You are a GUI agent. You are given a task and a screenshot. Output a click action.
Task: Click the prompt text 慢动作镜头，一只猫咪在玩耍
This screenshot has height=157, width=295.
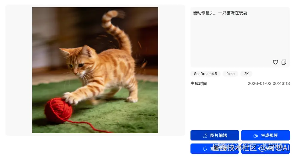(x=220, y=13)
